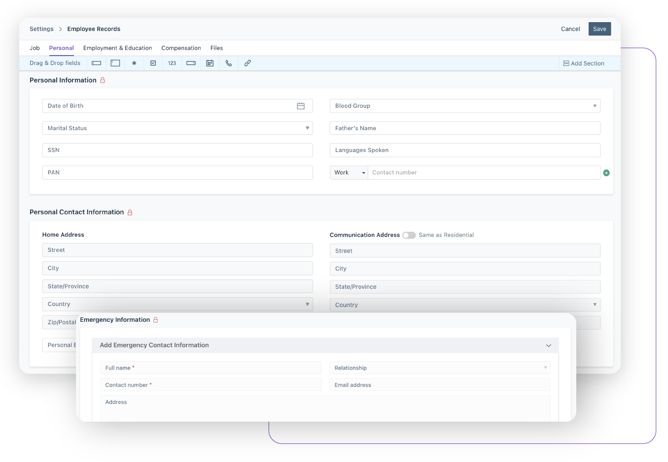Viewport: 668px width, 462px height.
Task: Click the Full name input field
Action: pyautogui.click(x=211, y=368)
